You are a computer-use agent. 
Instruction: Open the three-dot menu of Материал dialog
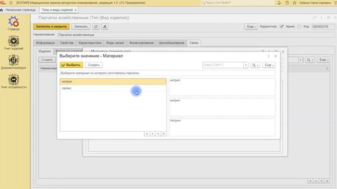click(269, 56)
